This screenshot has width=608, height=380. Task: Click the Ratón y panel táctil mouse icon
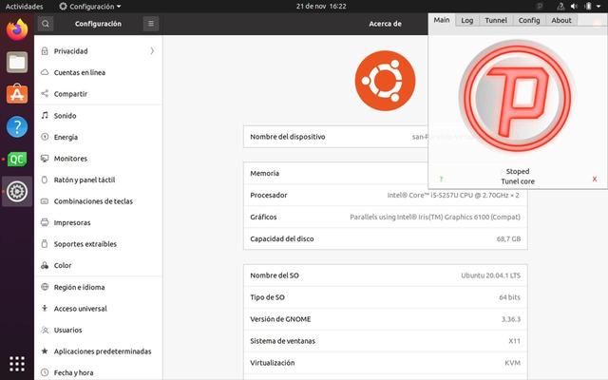tap(45, 180)
